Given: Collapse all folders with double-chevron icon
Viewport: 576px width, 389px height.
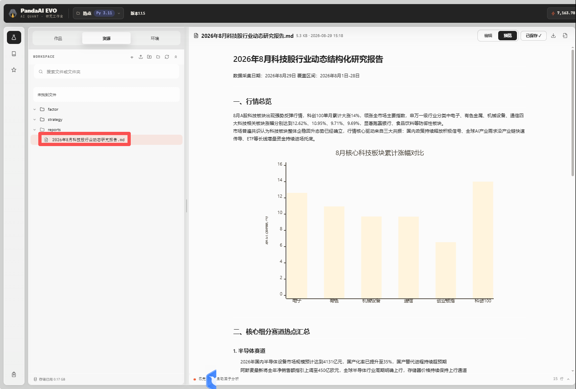Looking at the screenshot, I should (176, 57).
